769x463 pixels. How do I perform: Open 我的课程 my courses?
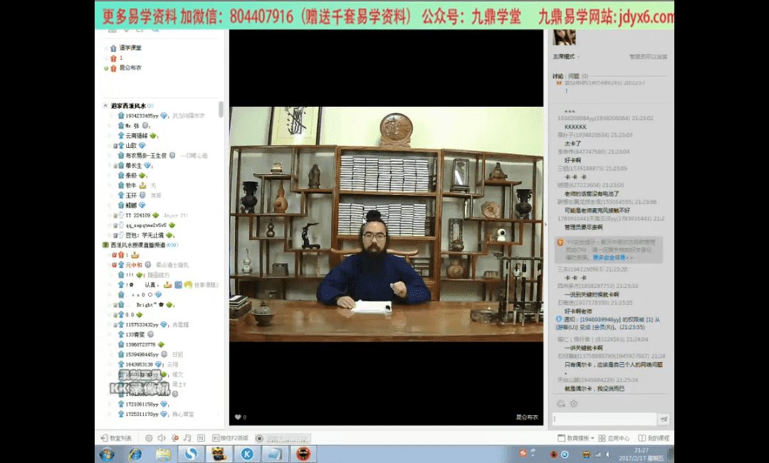654,438
